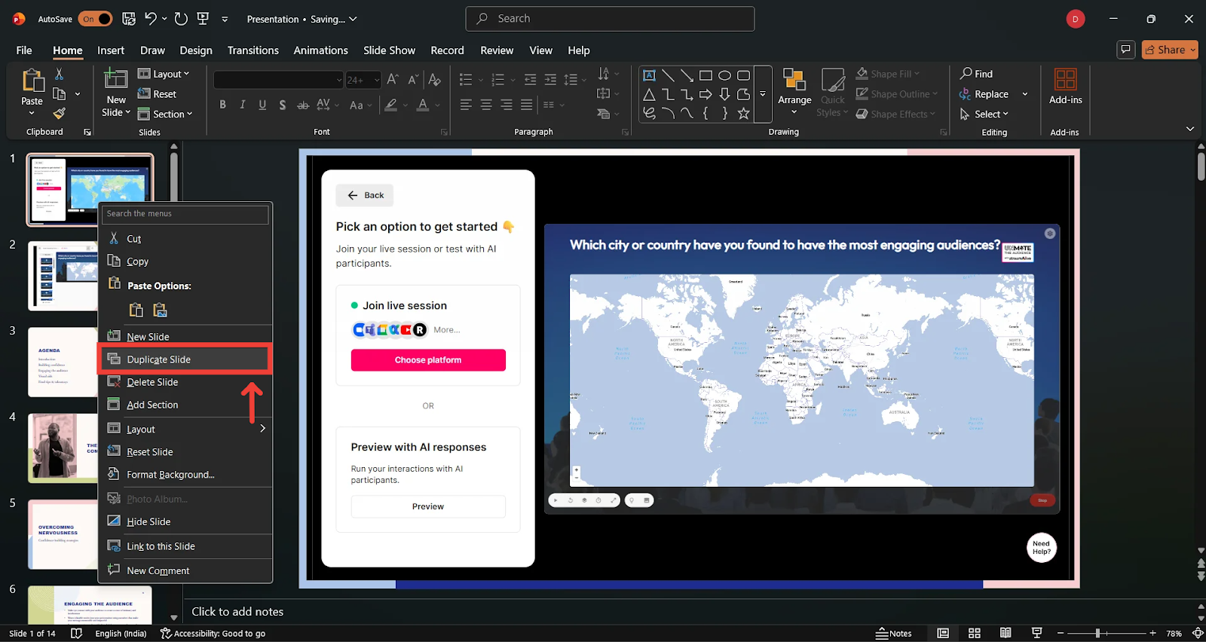This screenshot has width=1206, height=642.
Task: Open Slide Sorter view in status bar
Action: 974,633
